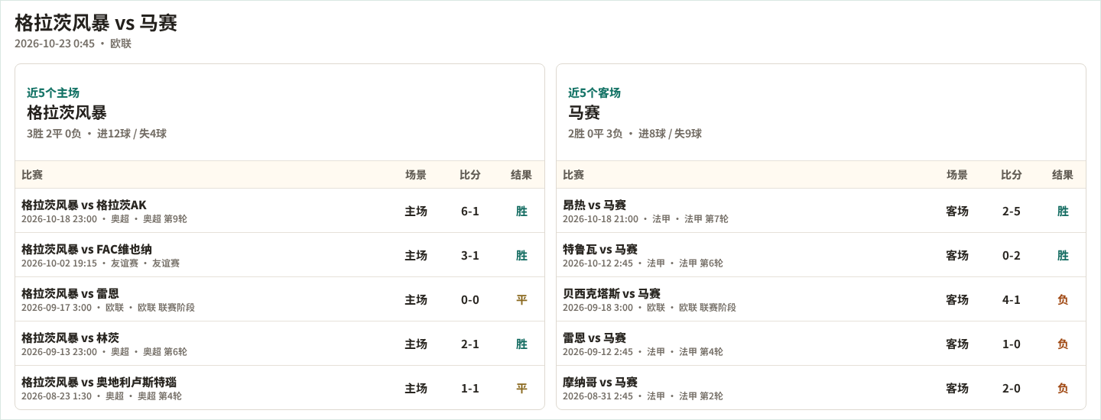Select the 格拉茨风暴 team heading in home card

point(67,112)
